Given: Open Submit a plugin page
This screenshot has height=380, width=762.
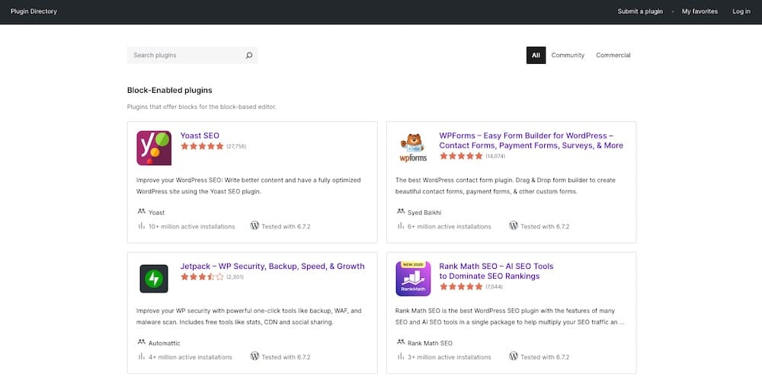Looking at the screenshot, I should (x=640, y=11).
